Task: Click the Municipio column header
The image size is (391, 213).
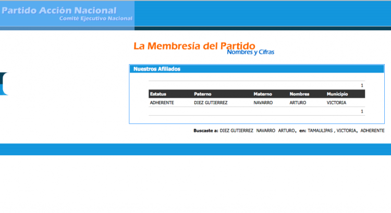Action: 337,94
